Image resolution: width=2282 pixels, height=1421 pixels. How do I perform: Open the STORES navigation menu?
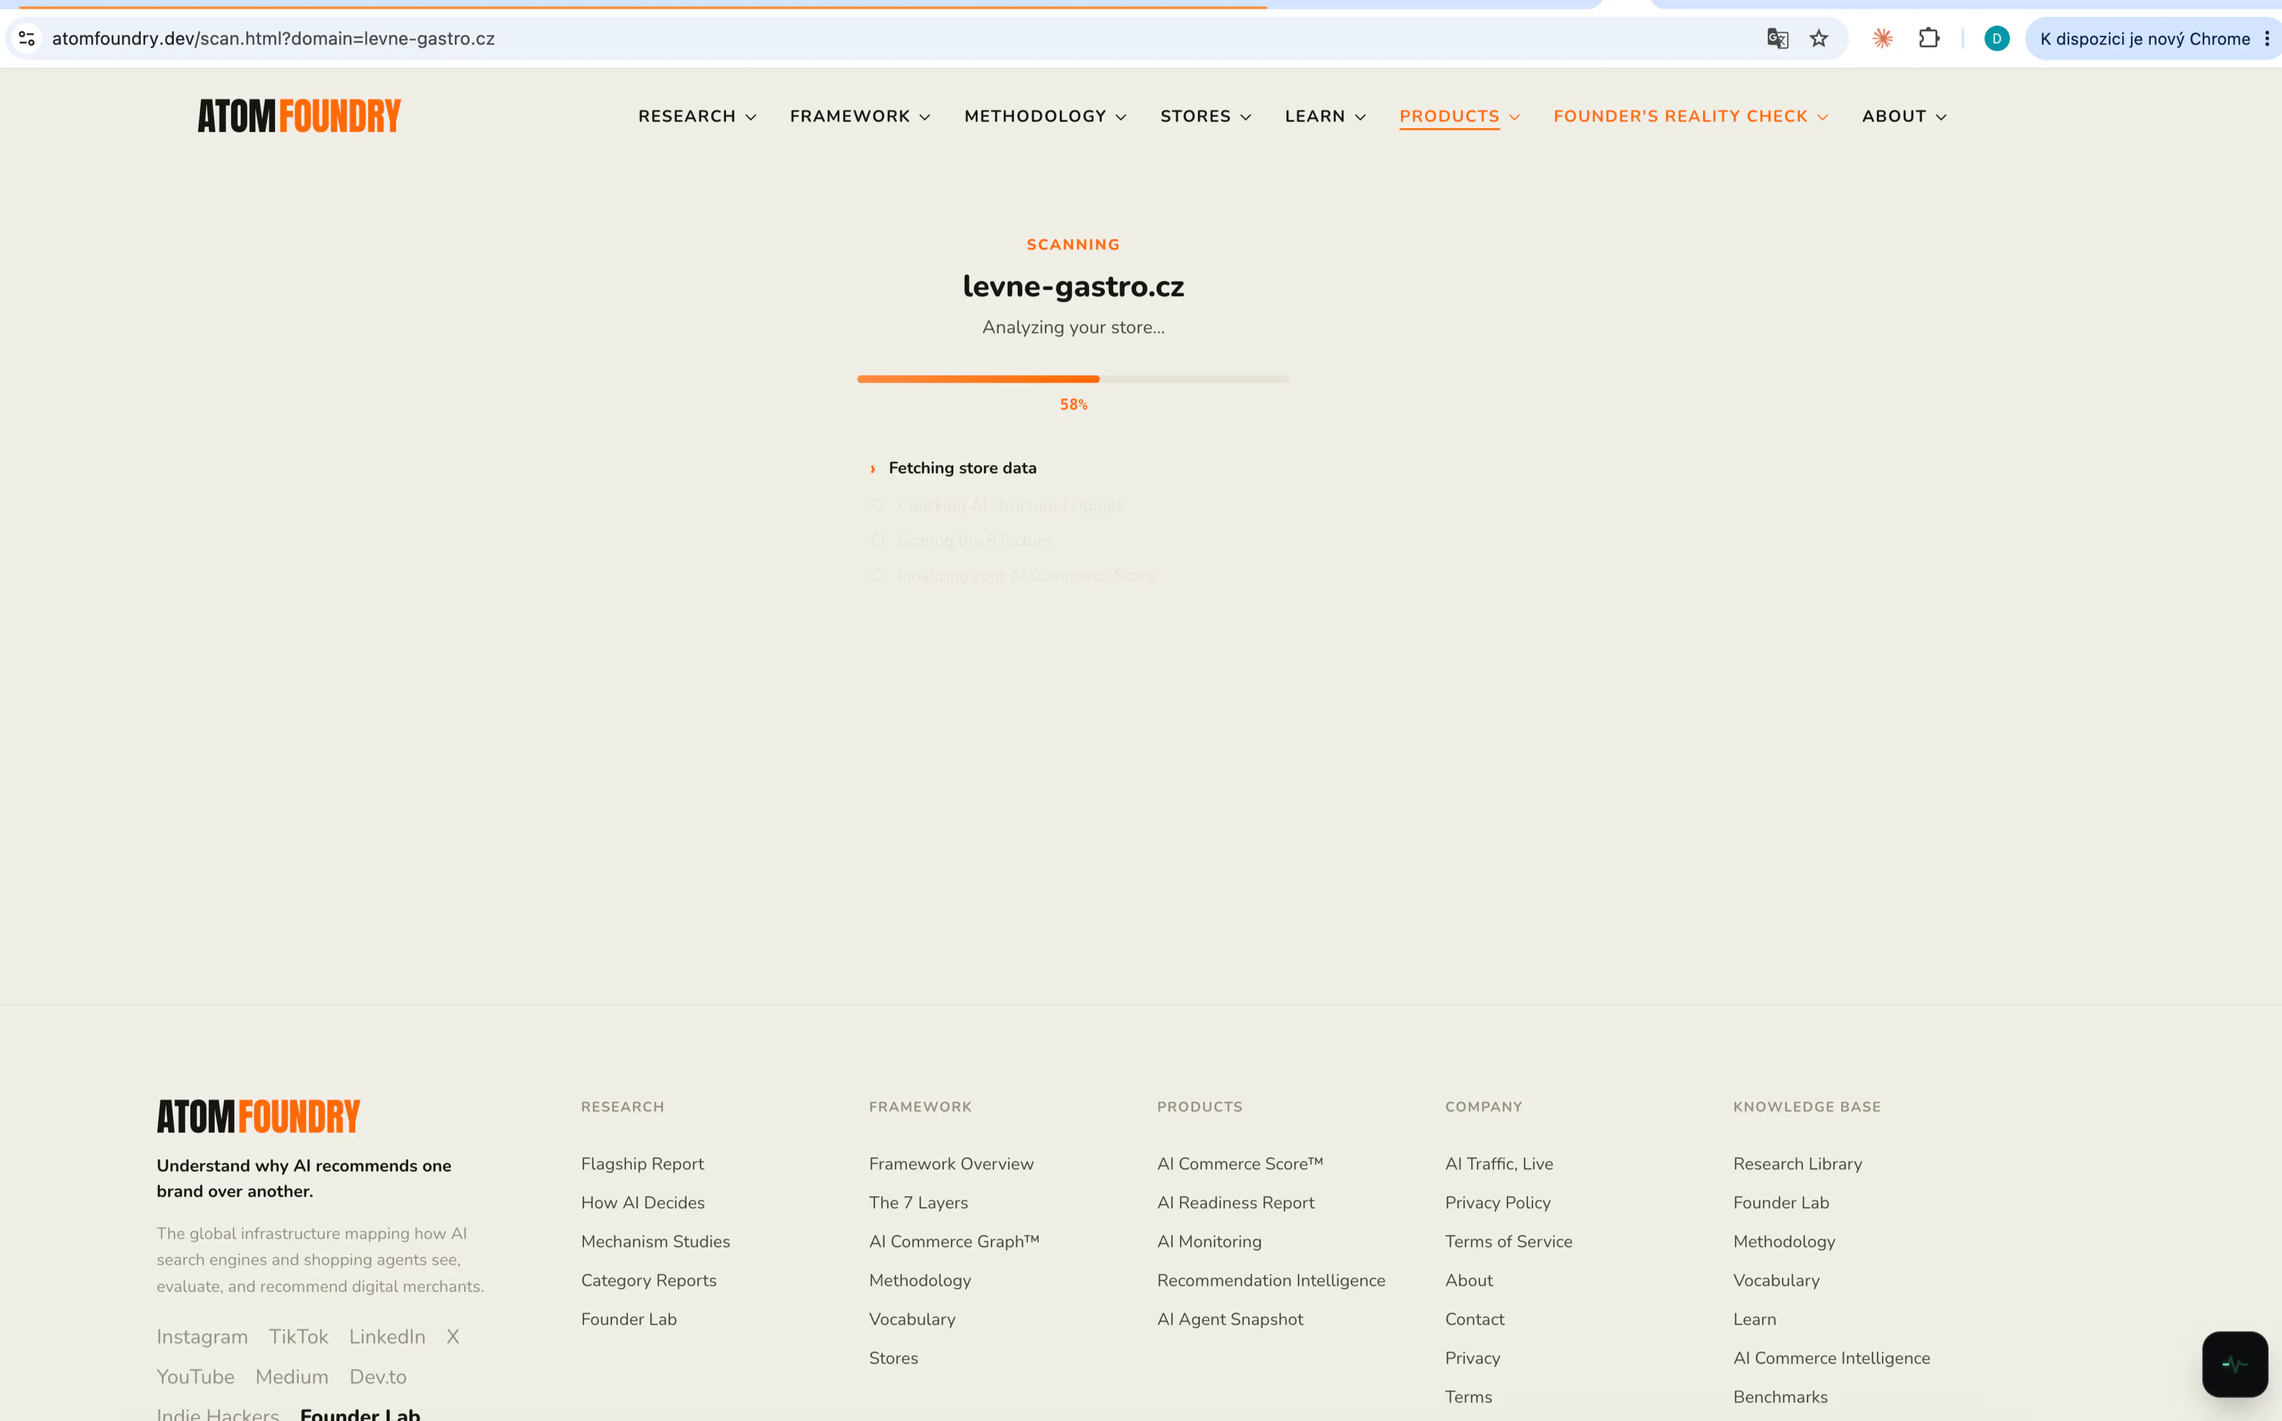[x=1195, y=115]
